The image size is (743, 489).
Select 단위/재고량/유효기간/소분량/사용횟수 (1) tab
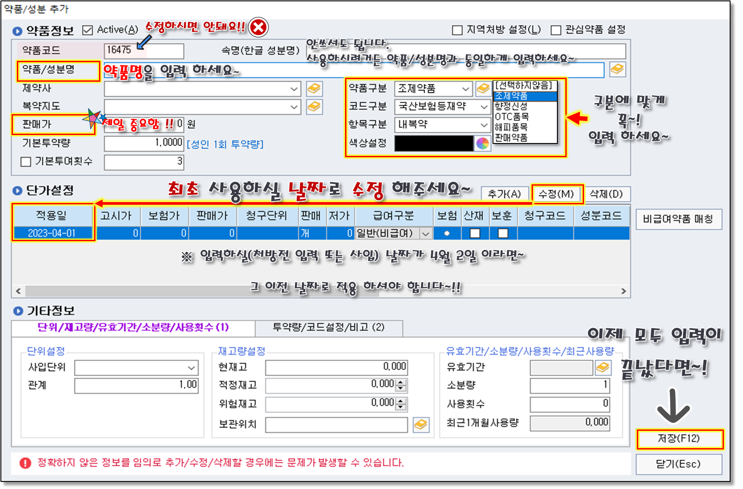pyautogui.click(x=133, y=328)
